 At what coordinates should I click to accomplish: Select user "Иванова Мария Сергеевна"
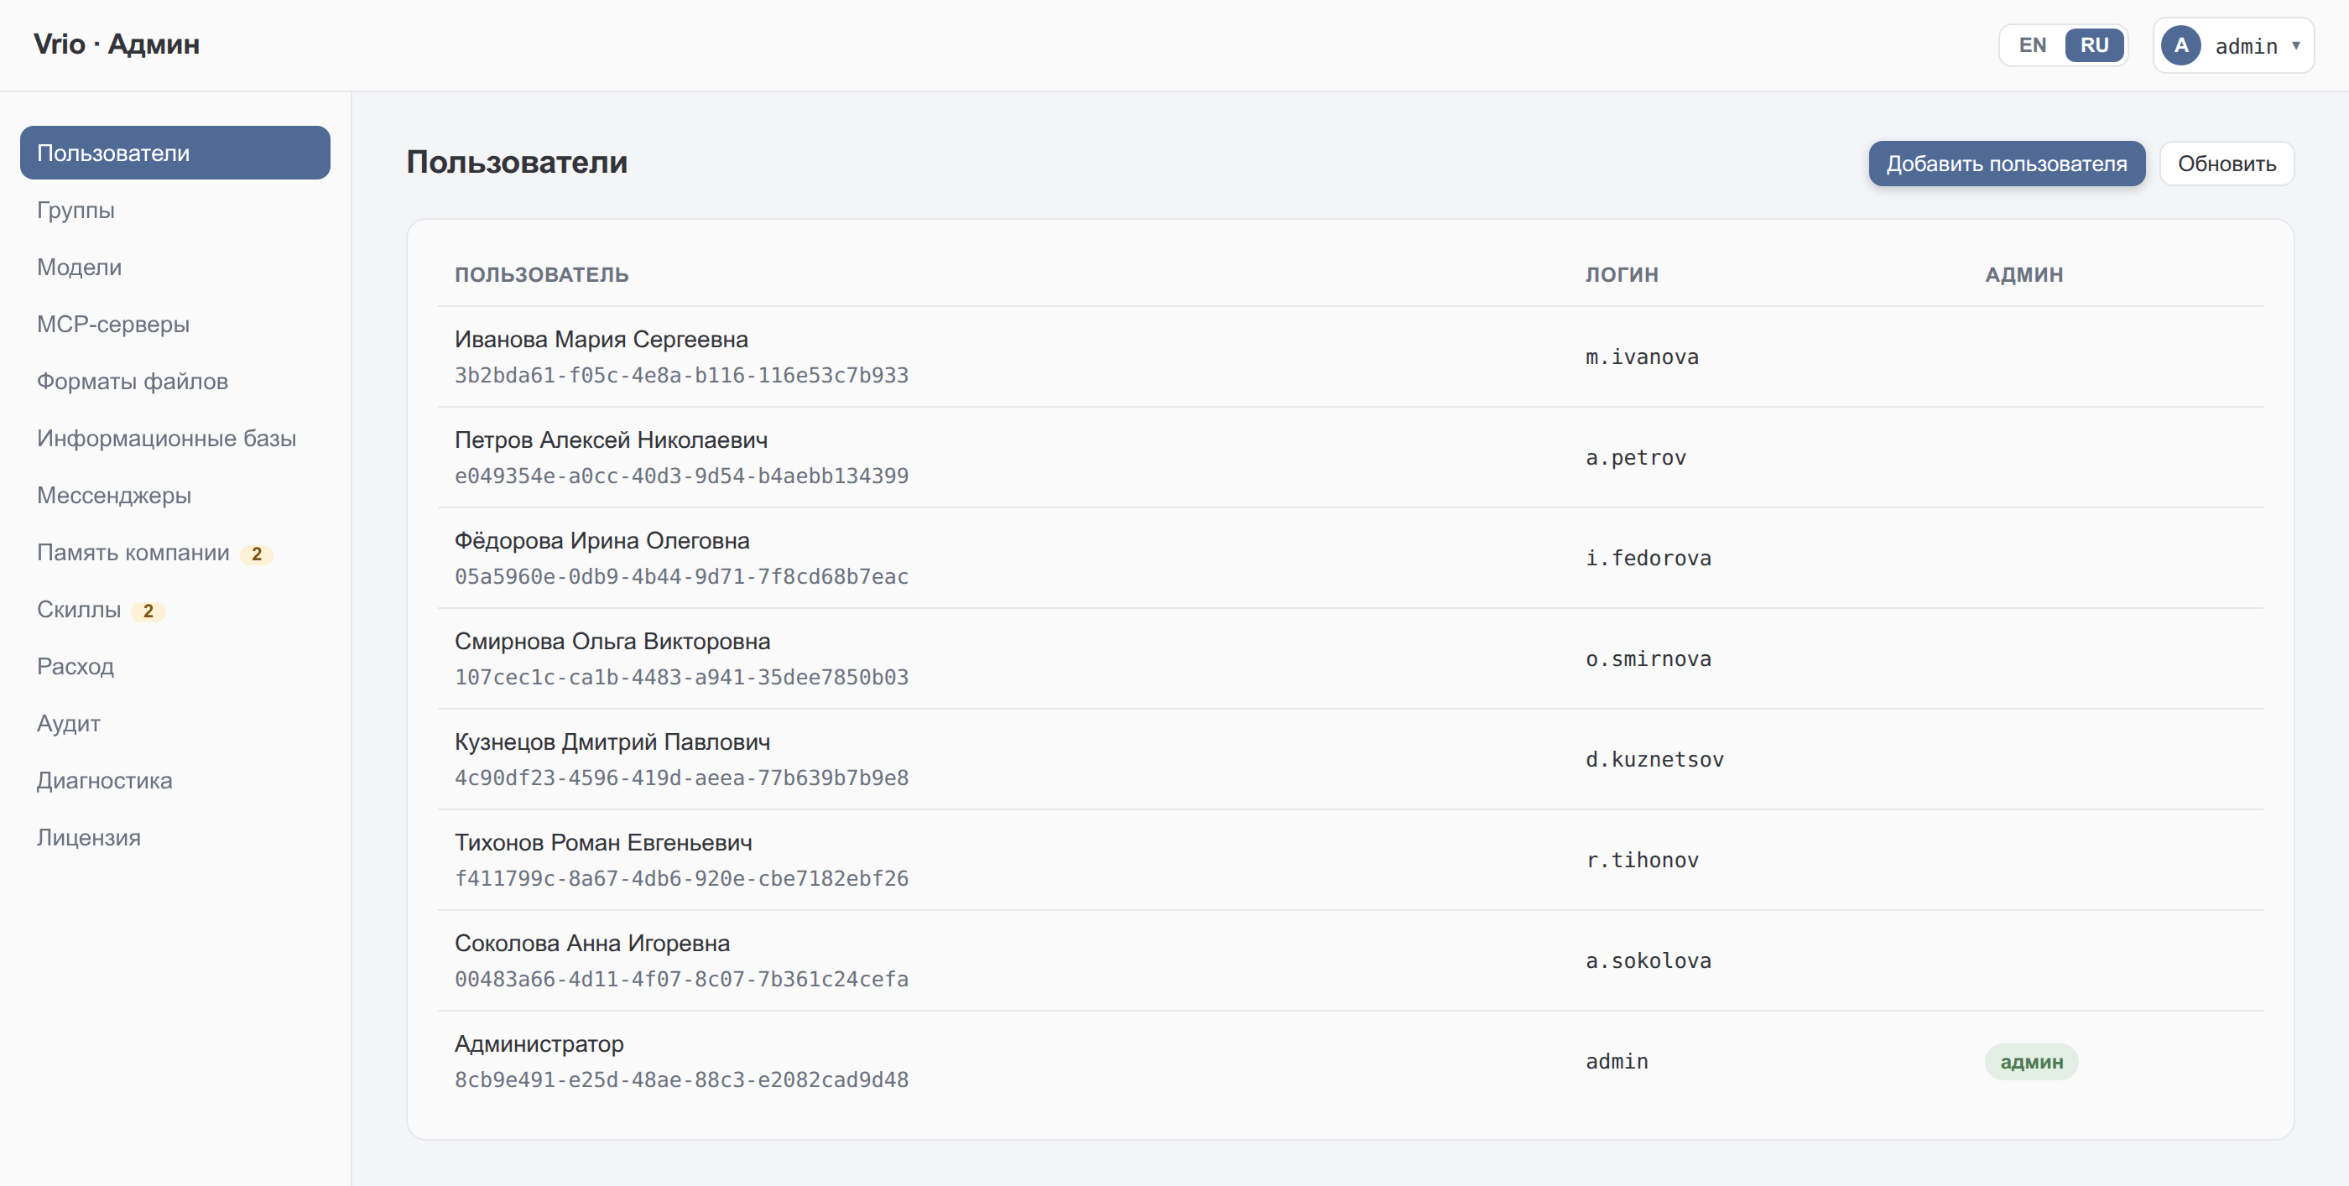[601, 339]
